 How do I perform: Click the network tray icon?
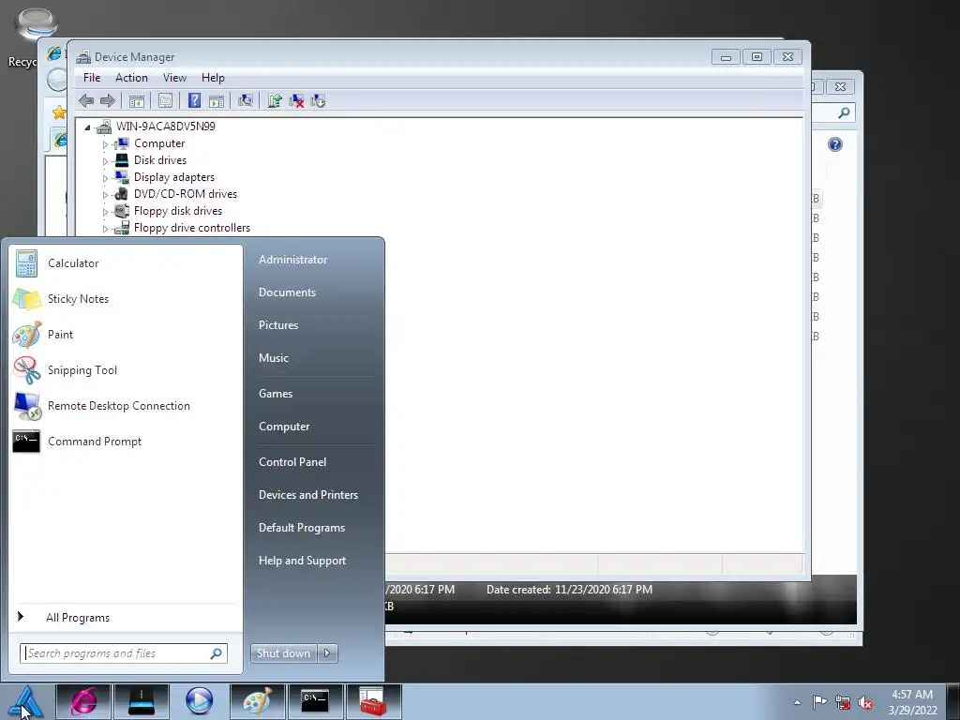[843, 702]
